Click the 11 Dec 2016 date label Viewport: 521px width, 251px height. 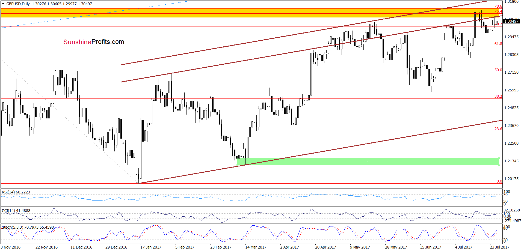coord(81,247)
